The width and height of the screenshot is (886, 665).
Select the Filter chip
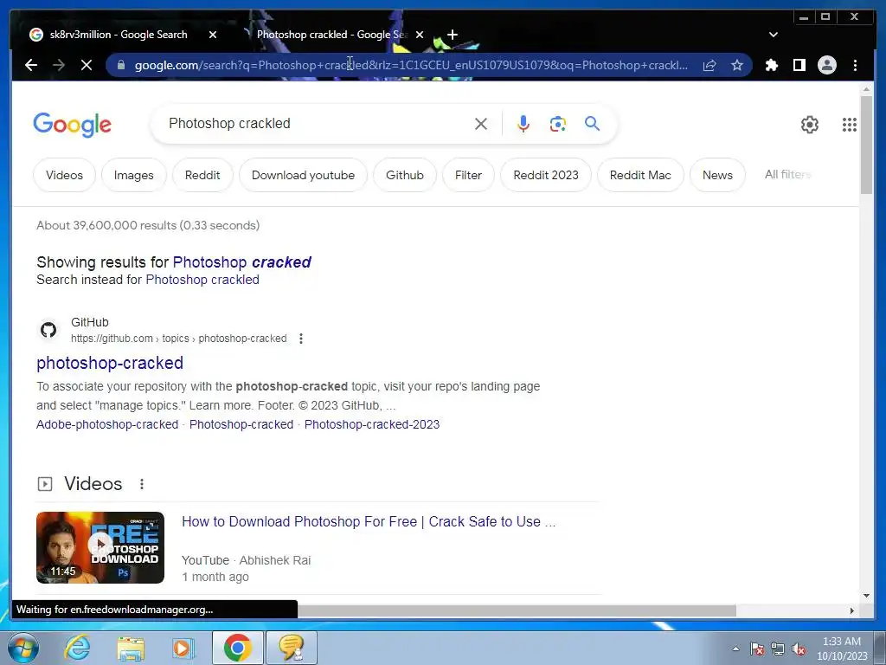point(468,175)
